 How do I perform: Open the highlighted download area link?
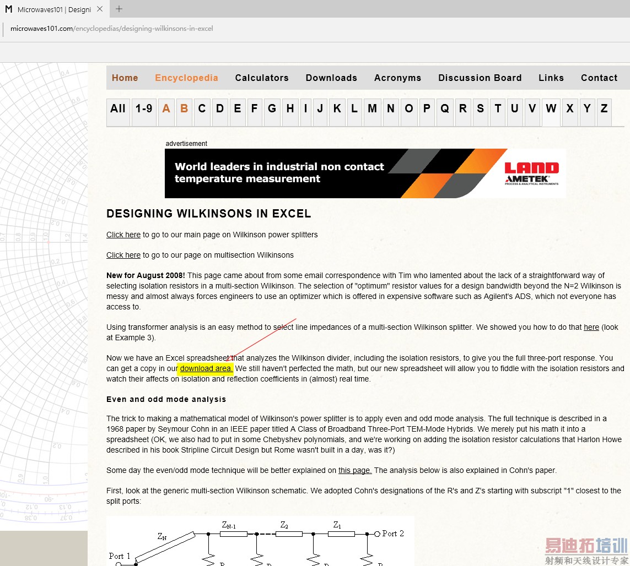(206, 368)
